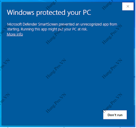Click the 'info' word of the link
136x128 pixels.
point(19,34)
